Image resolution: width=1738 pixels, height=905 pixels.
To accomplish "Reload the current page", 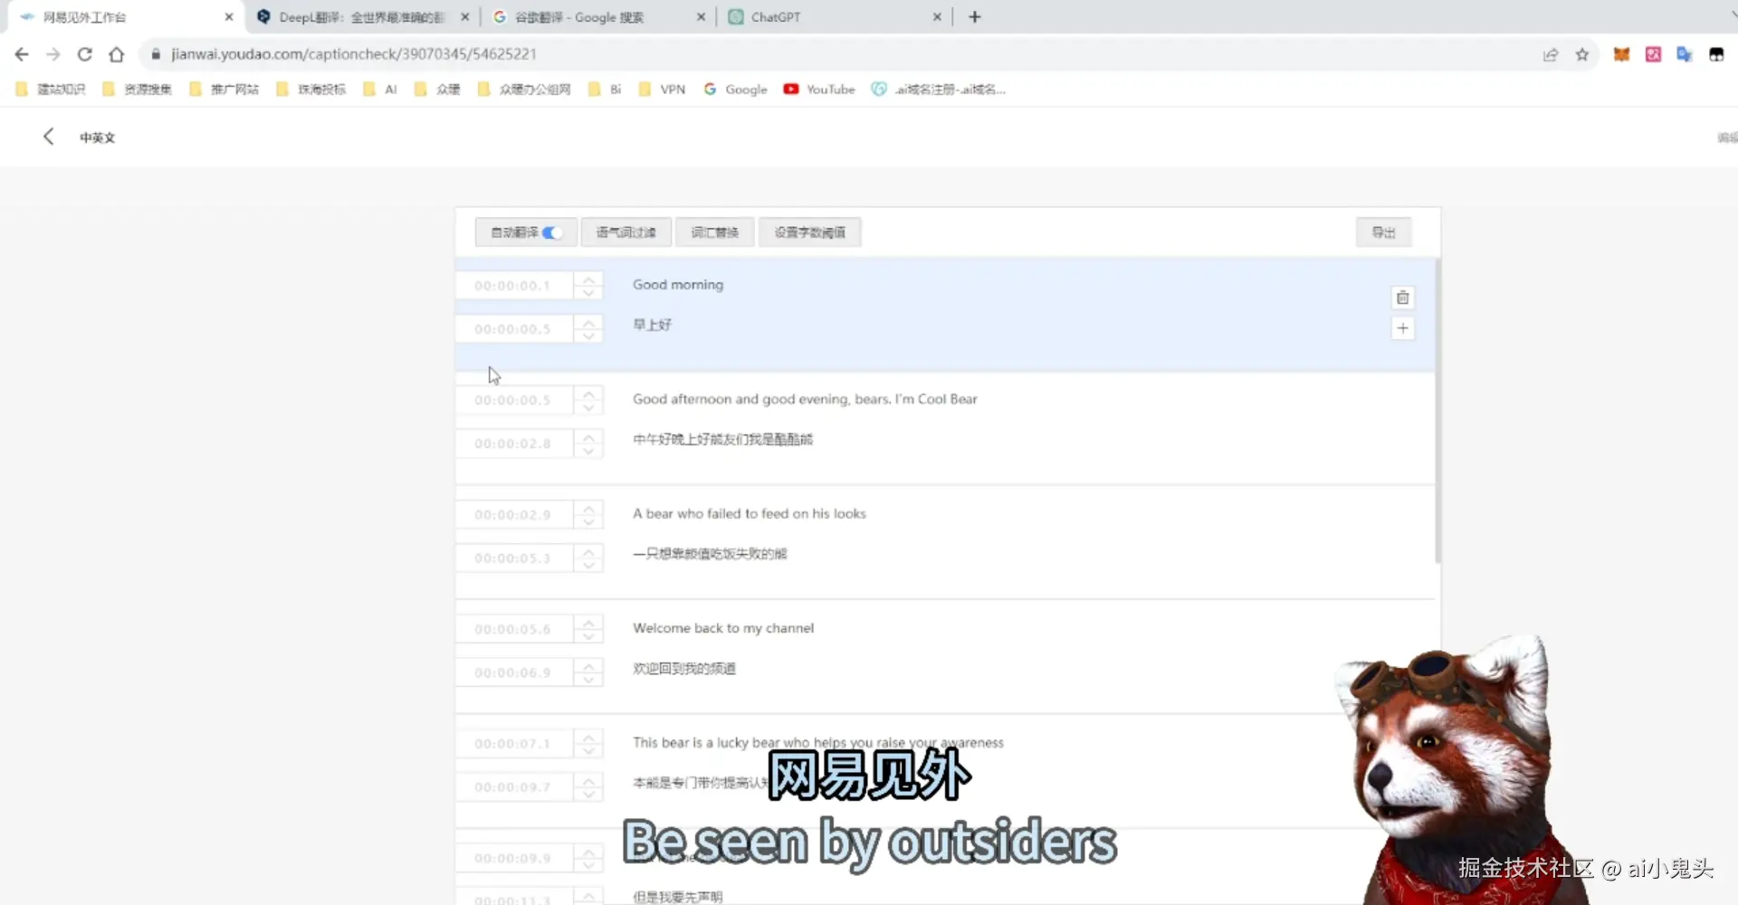I will point(85,54).
